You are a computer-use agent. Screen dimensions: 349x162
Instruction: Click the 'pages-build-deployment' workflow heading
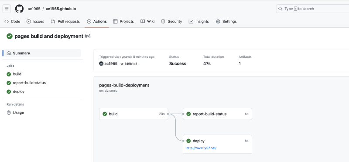(124, 85)
